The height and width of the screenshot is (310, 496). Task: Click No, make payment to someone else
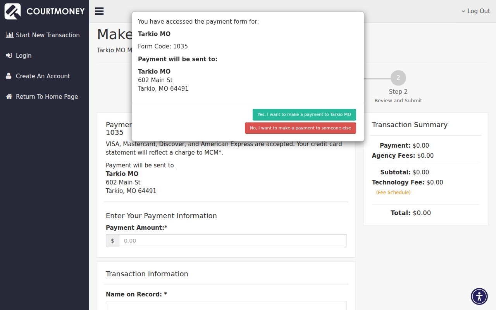[300, 128]
